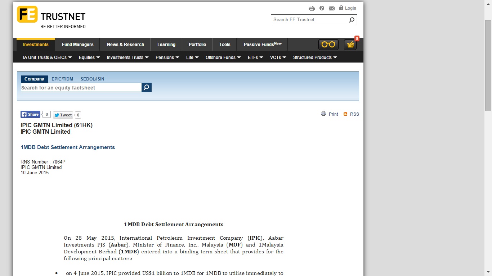The image size is (492, 276).
Task: Expand the Equities dropdown
Action: click(x=90, y=57)
